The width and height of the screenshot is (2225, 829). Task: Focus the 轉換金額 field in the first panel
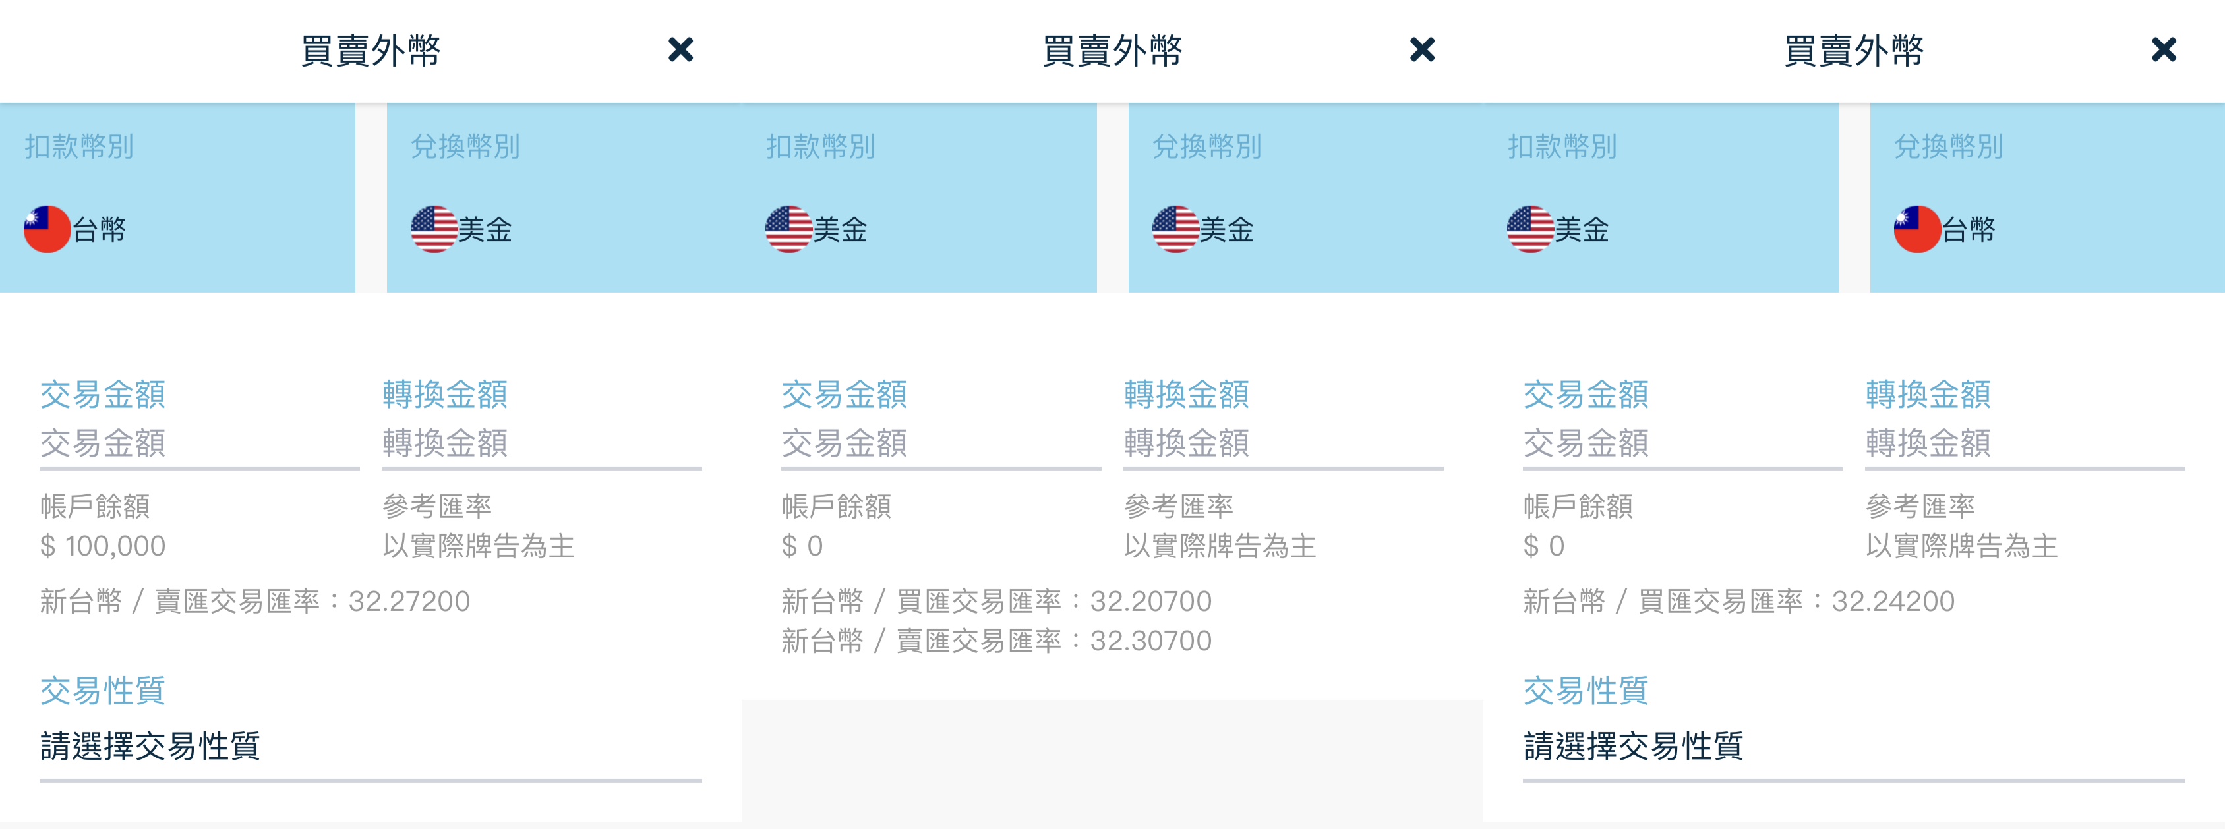pos(541,444)
